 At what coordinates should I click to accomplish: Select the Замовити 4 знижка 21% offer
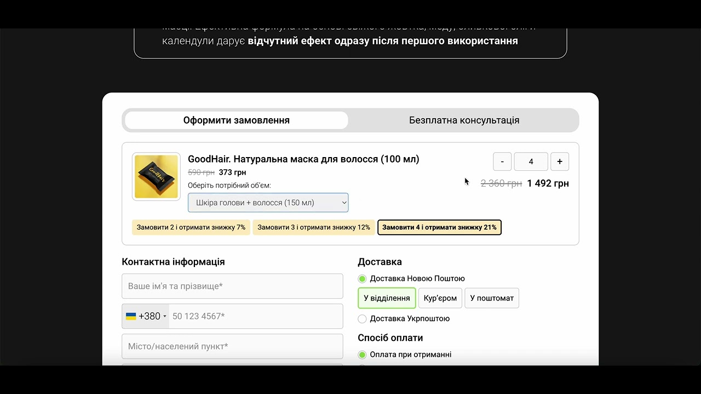click(439, 227)
